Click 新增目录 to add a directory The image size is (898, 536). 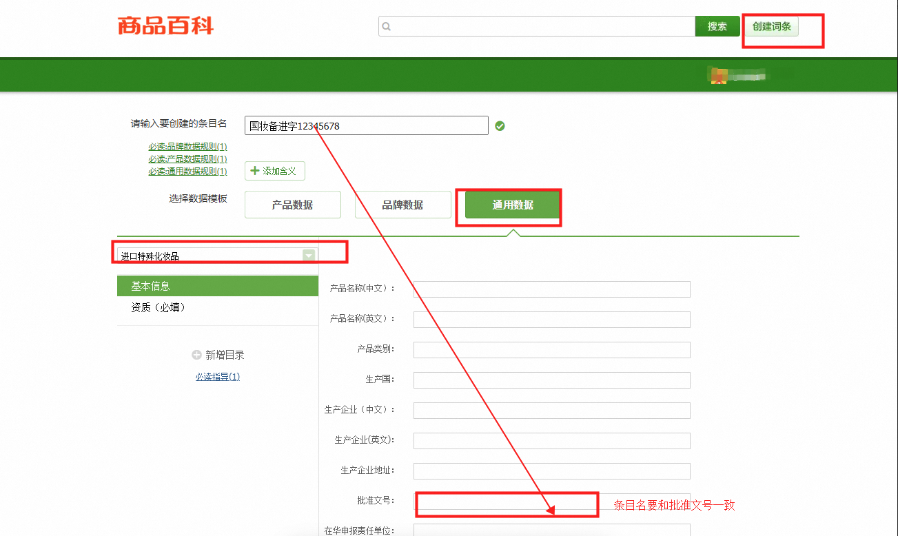tap(225, 355)
